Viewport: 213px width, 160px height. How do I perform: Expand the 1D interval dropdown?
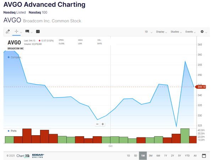point(148,32)
